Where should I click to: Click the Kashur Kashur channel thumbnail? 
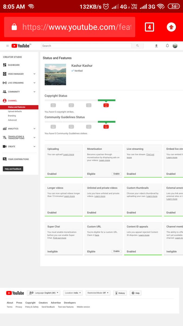(x=55, y=74)
